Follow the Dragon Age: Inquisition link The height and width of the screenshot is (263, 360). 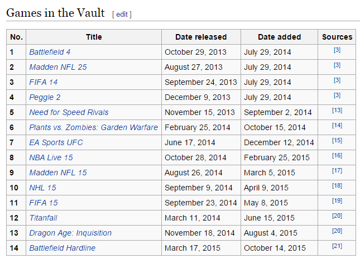(70, 233)
